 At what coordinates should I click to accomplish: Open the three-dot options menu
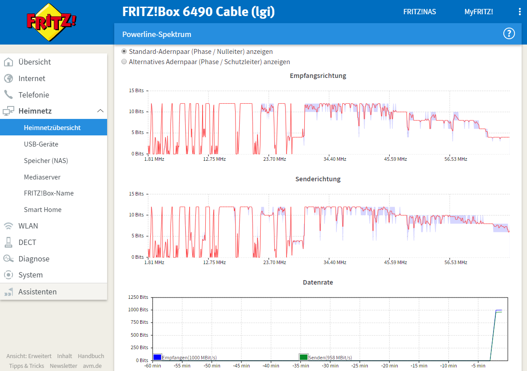click(519, 12)
